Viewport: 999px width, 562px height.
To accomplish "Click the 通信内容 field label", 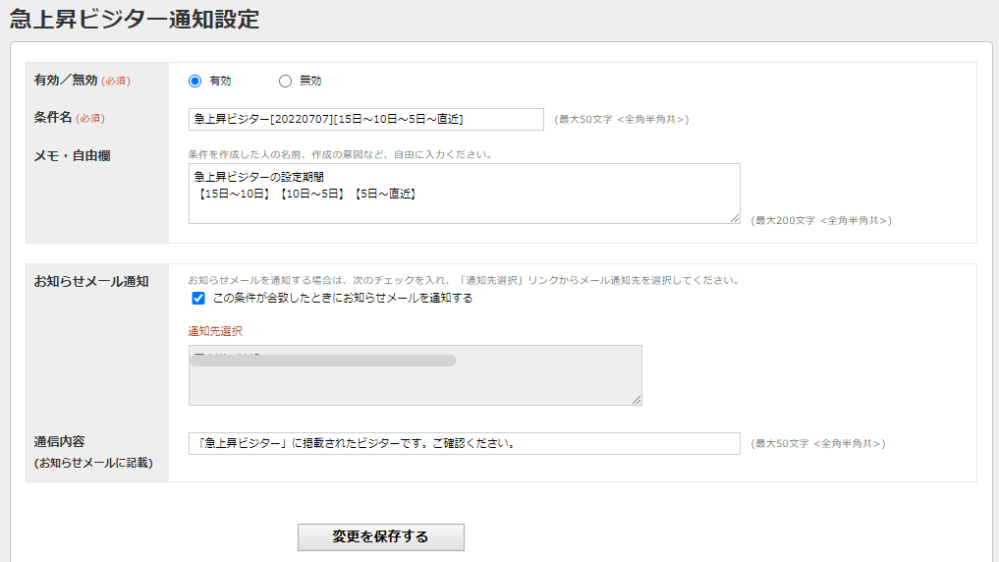I will [x=60, y=442].
